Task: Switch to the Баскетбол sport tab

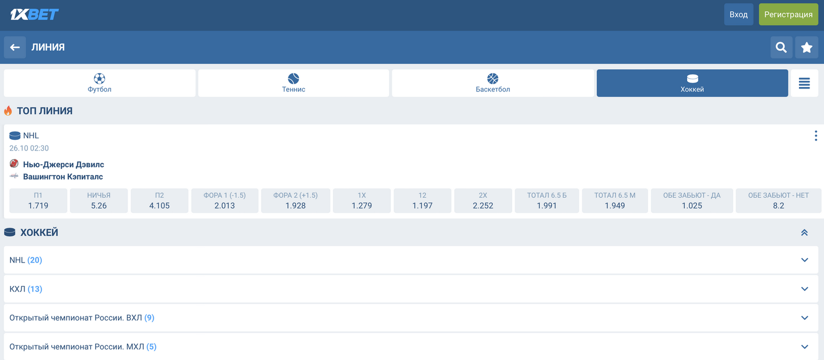Action: tap(492, 82)
